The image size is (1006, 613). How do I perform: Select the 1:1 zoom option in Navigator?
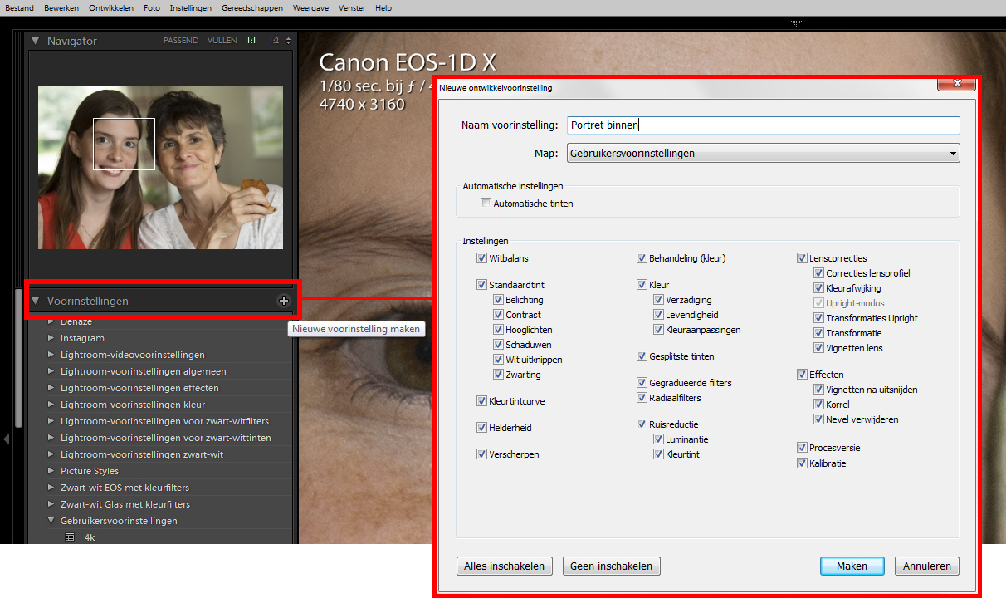tap(251, 41)
